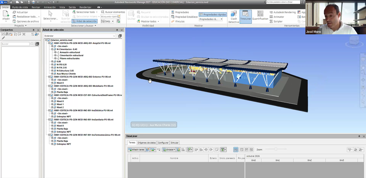Select N-Estructura 5.83 in the tree
Viewport: 366px width, 178px height.
click(65, 71)
